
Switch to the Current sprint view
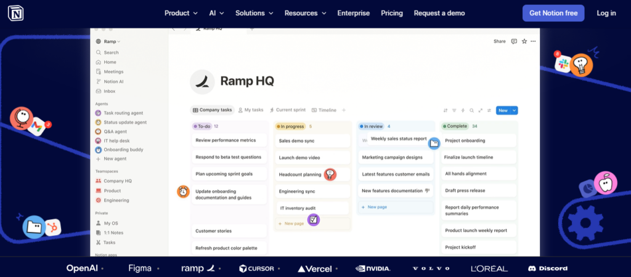pos(288,110)
